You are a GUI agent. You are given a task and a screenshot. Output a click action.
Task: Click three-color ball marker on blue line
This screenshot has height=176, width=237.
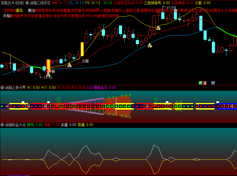[x=150, y=46]
